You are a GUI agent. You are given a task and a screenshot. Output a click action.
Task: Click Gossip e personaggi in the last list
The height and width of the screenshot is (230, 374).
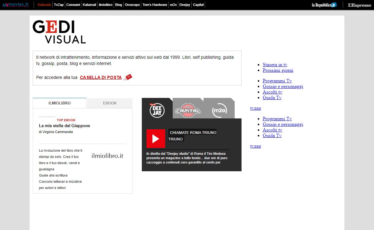pos(283,124)
